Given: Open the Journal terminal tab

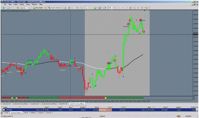Looking at the screenshot, I should [x=48, y=113].
